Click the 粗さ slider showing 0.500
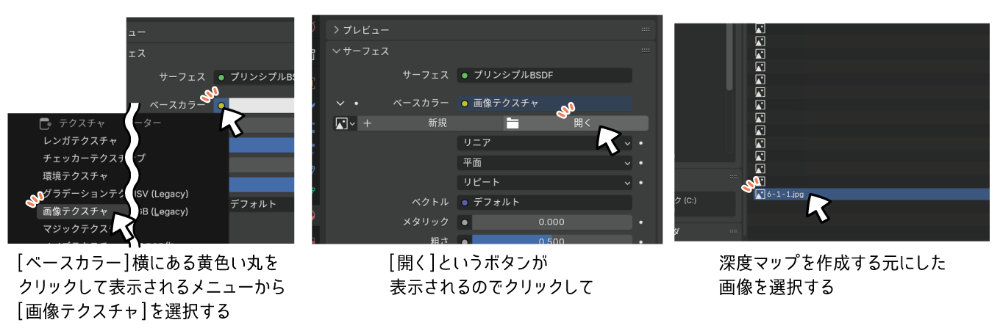The image size is (1000, 331). (x=551, y=240)
